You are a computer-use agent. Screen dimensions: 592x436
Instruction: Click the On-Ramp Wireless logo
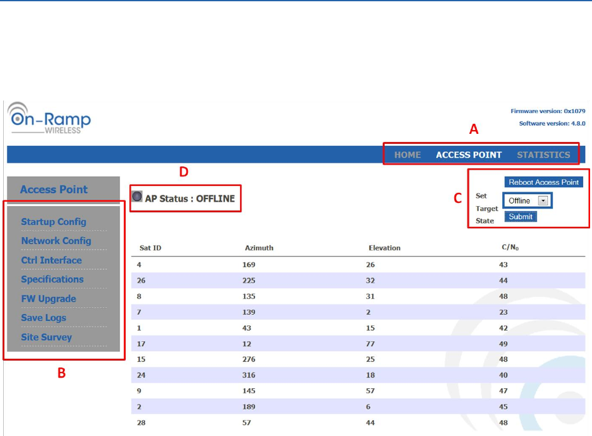[x=49, y=117]
